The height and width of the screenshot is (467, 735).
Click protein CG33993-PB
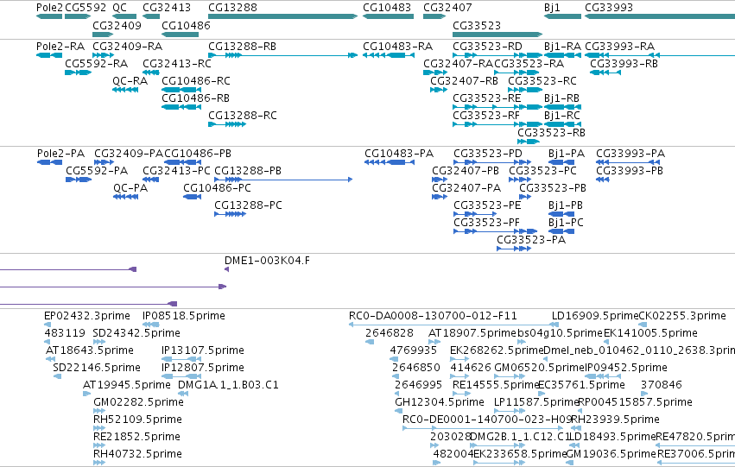pos(603,180)
